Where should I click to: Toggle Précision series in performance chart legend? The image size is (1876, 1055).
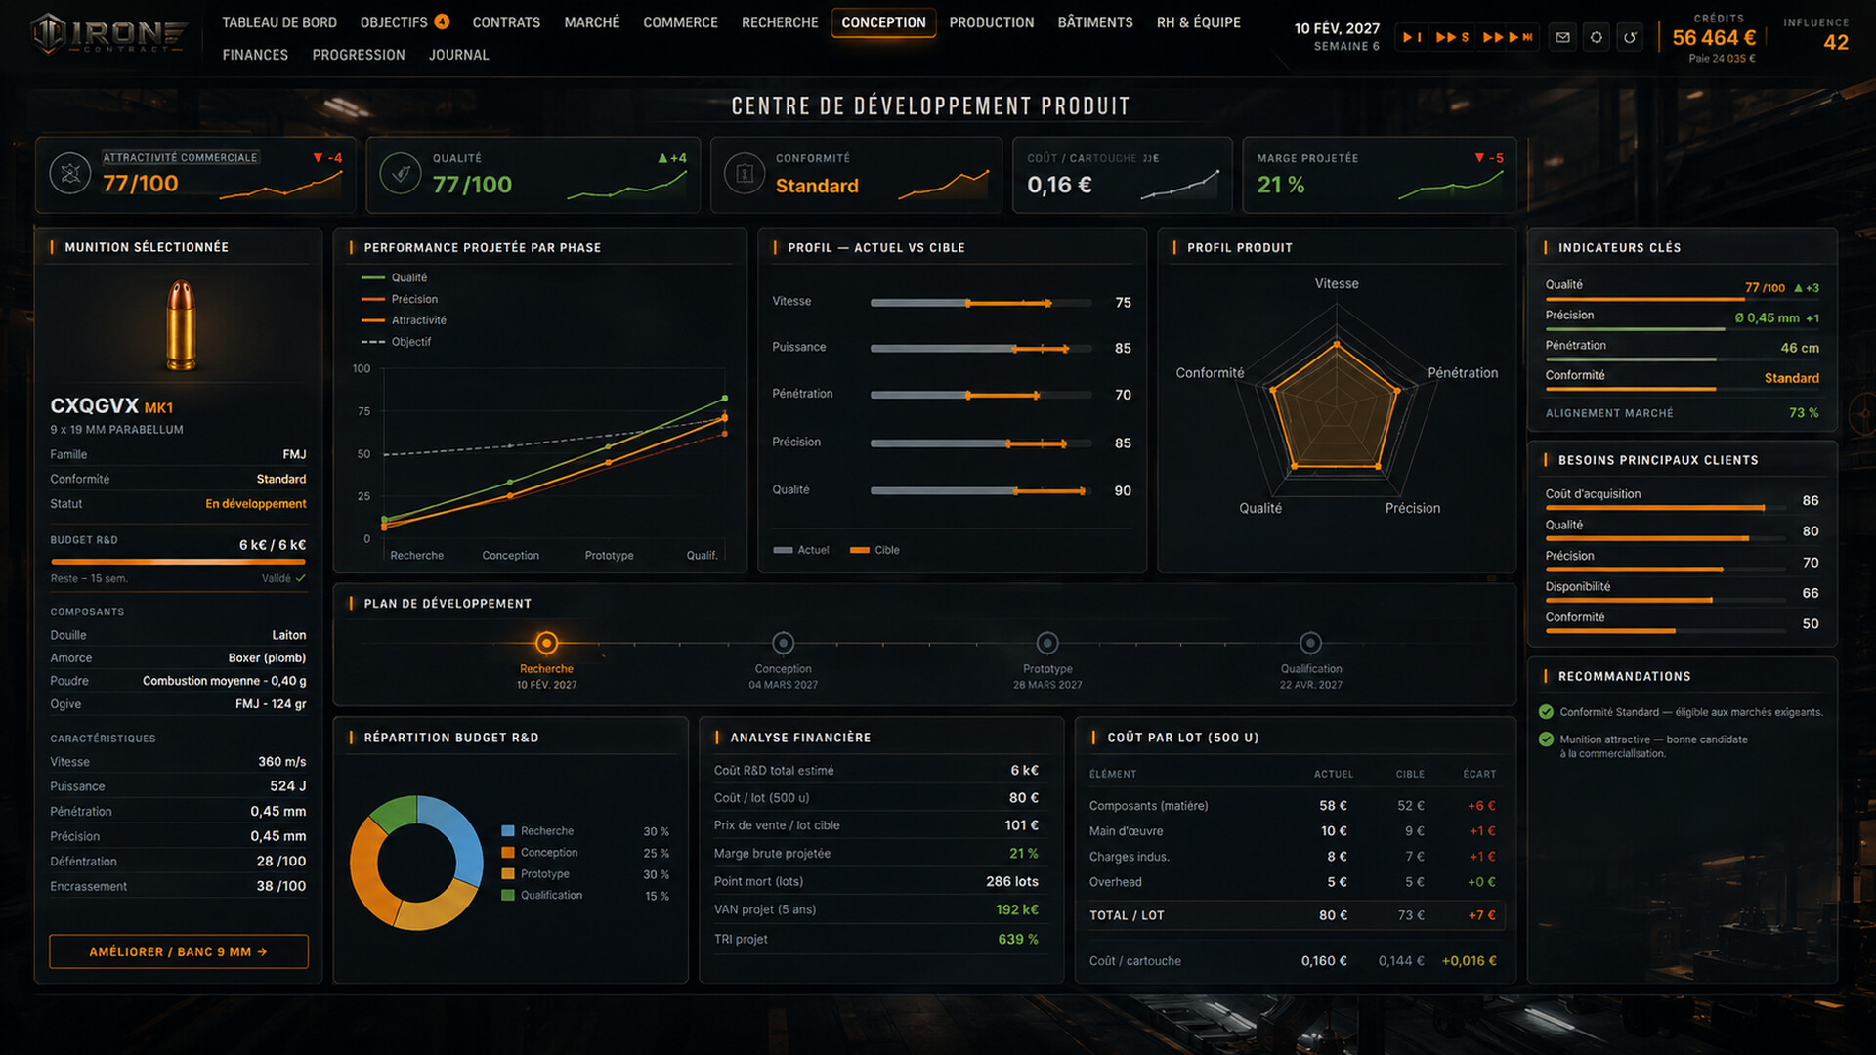(x=400, y=299)
